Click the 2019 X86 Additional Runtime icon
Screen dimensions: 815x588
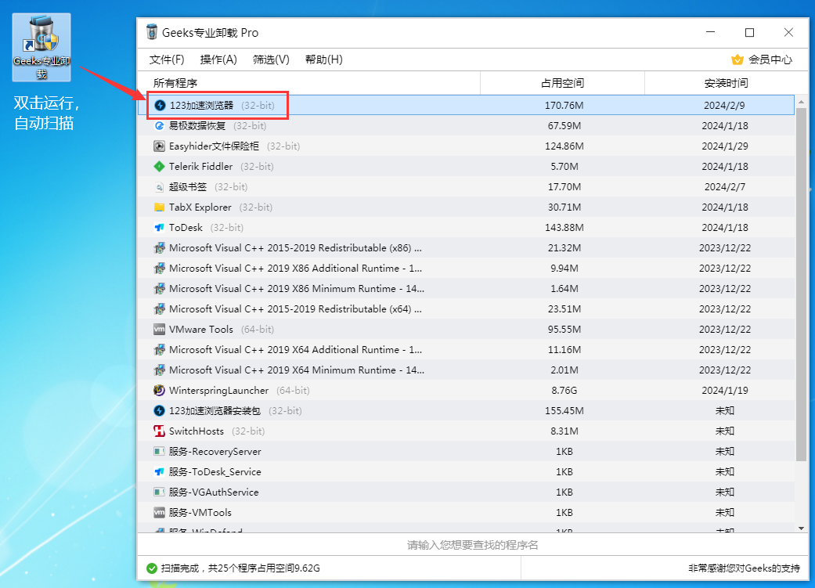pos(160,269)
